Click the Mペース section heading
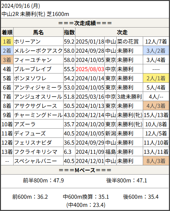170x211 pixels. pyautogui.click(x=85, y=170)
